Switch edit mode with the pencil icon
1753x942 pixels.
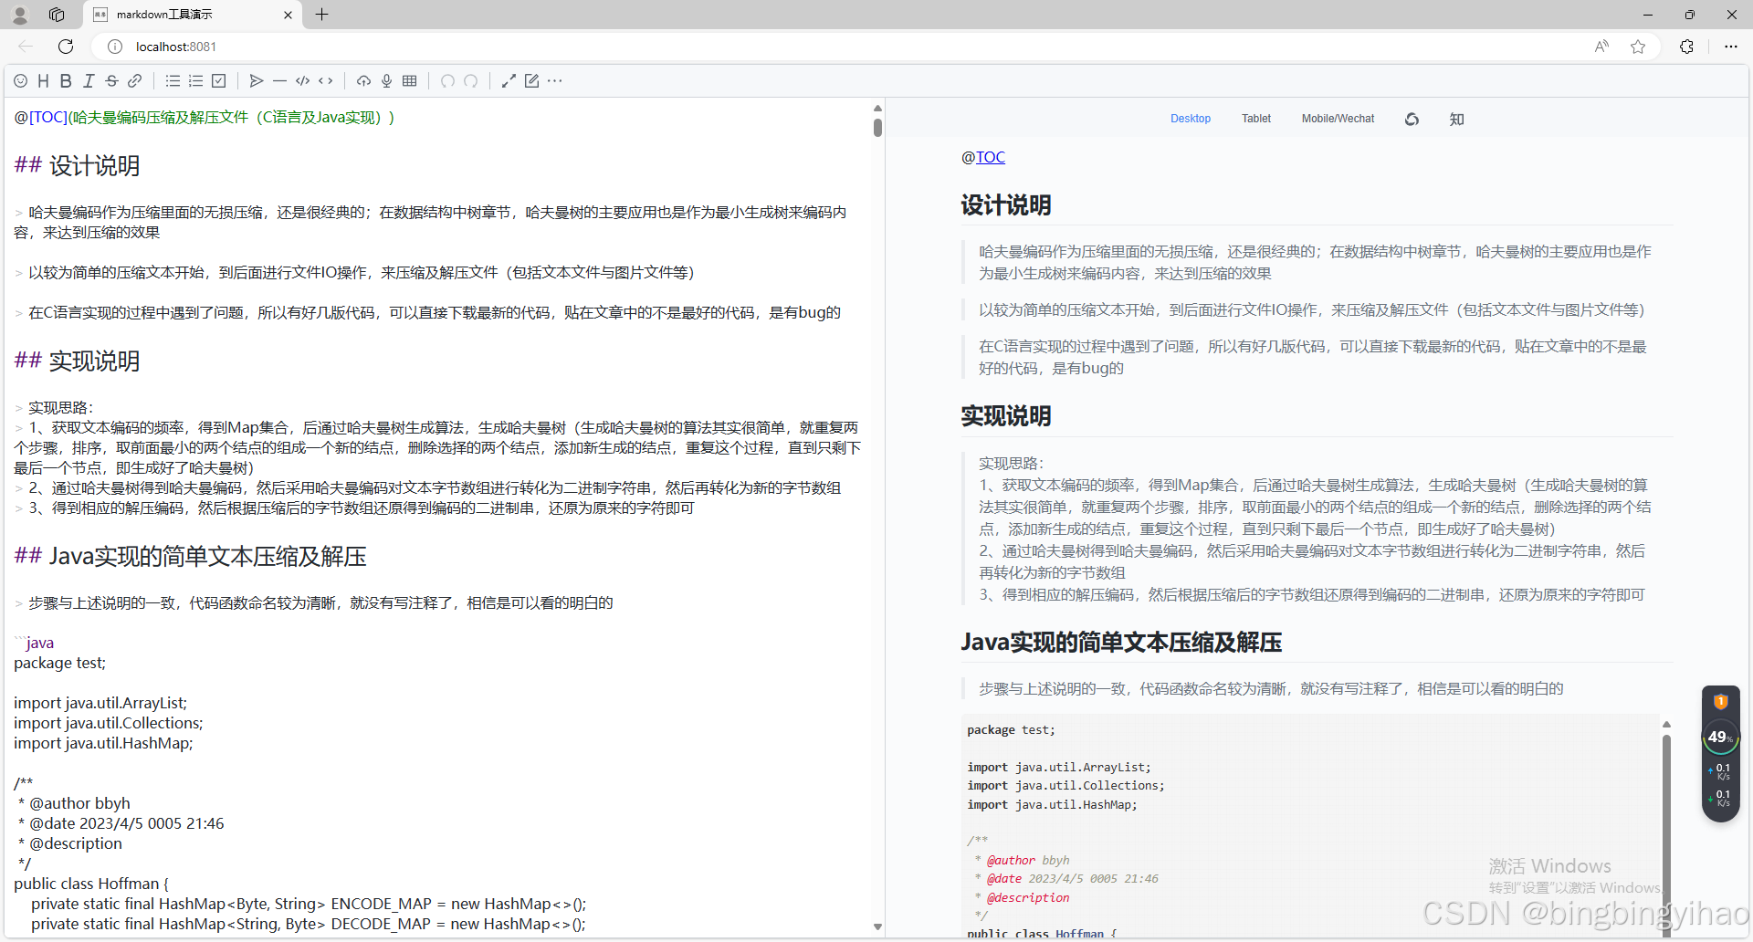[532, 81]
